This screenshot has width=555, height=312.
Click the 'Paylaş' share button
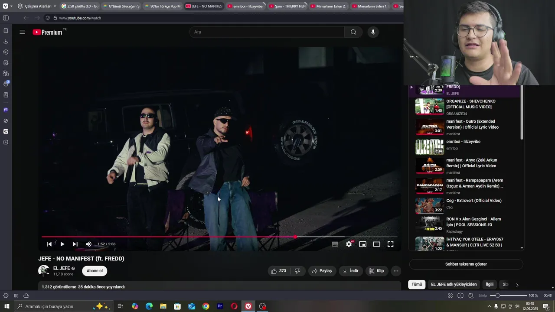[x=322, y=271]
